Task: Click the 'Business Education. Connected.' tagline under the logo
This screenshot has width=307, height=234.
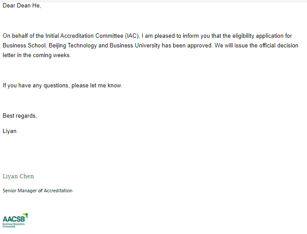Action: (14, 225)
